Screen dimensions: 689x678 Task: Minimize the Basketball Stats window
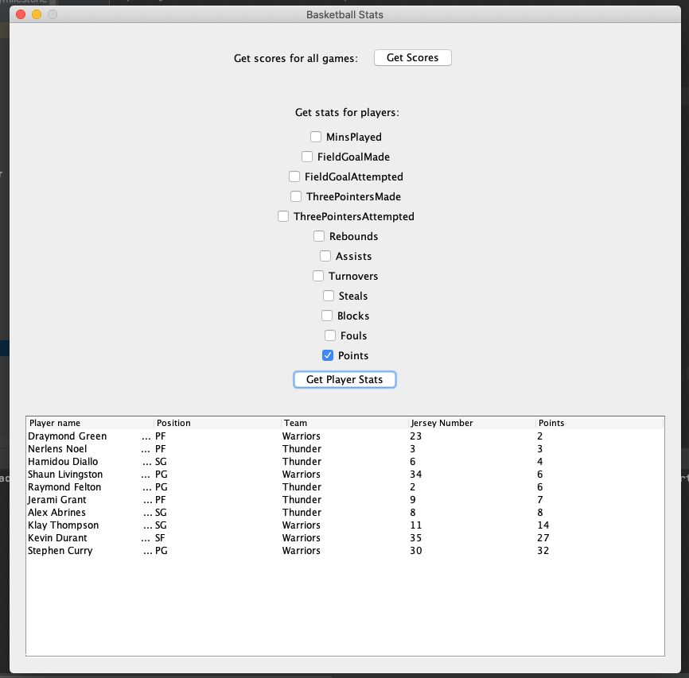click(37, 14)
